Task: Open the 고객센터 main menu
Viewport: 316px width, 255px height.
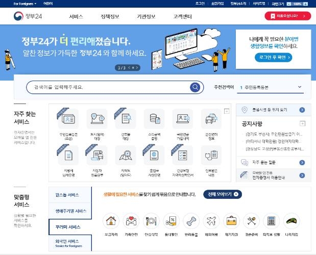Action: click(x=183, y=16)
